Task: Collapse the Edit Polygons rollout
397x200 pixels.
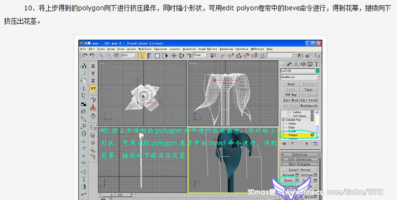Action: pos(300,165)
